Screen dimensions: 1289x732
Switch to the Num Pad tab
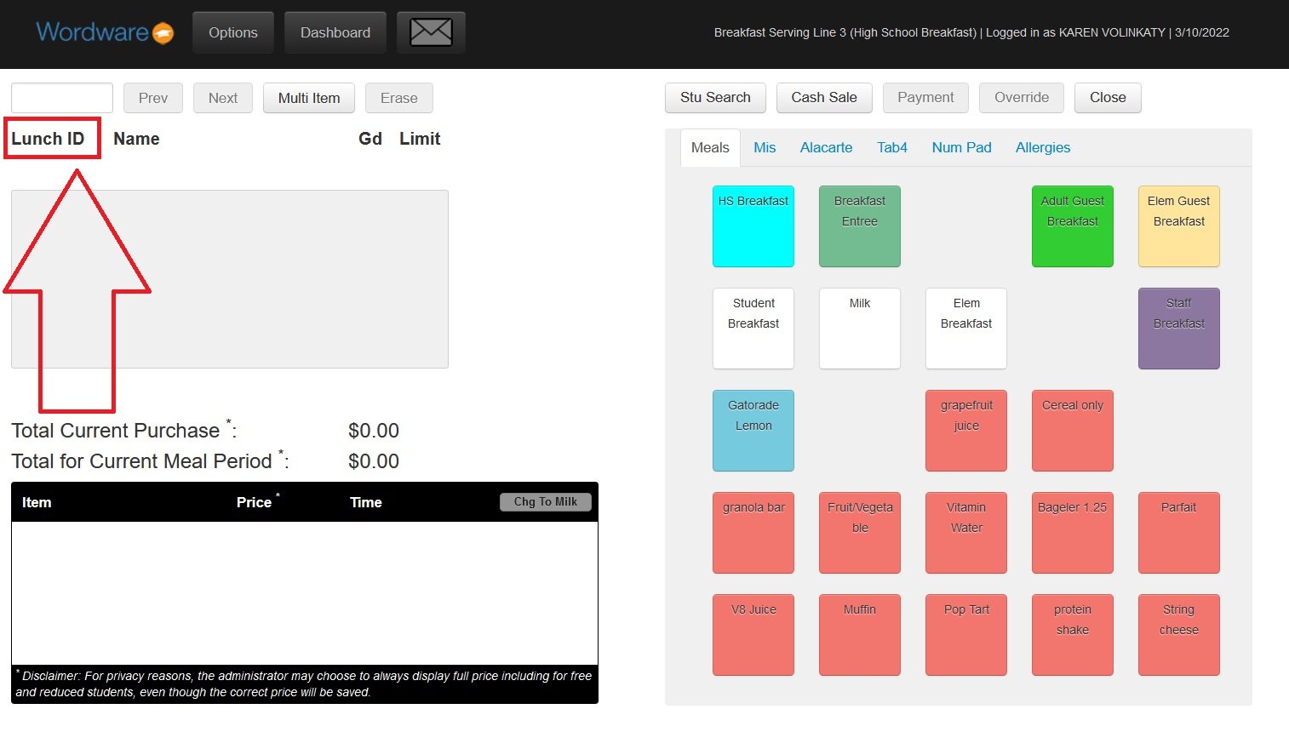(961, 147)
